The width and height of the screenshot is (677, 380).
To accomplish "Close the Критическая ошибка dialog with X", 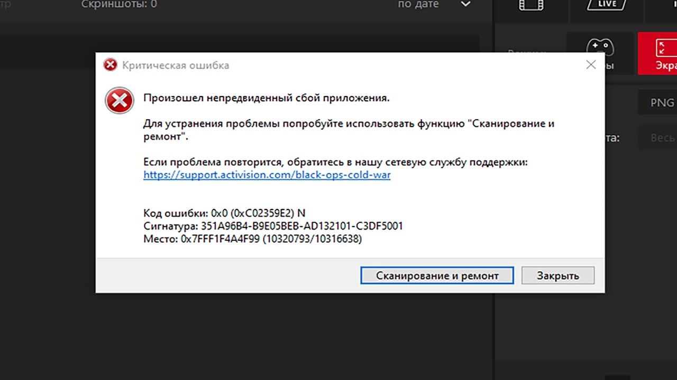I will click(591, 65).
